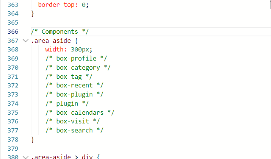
Task: Click the /* box-profile */ comment
Action: pyautogui.click(x=76, y=59)
